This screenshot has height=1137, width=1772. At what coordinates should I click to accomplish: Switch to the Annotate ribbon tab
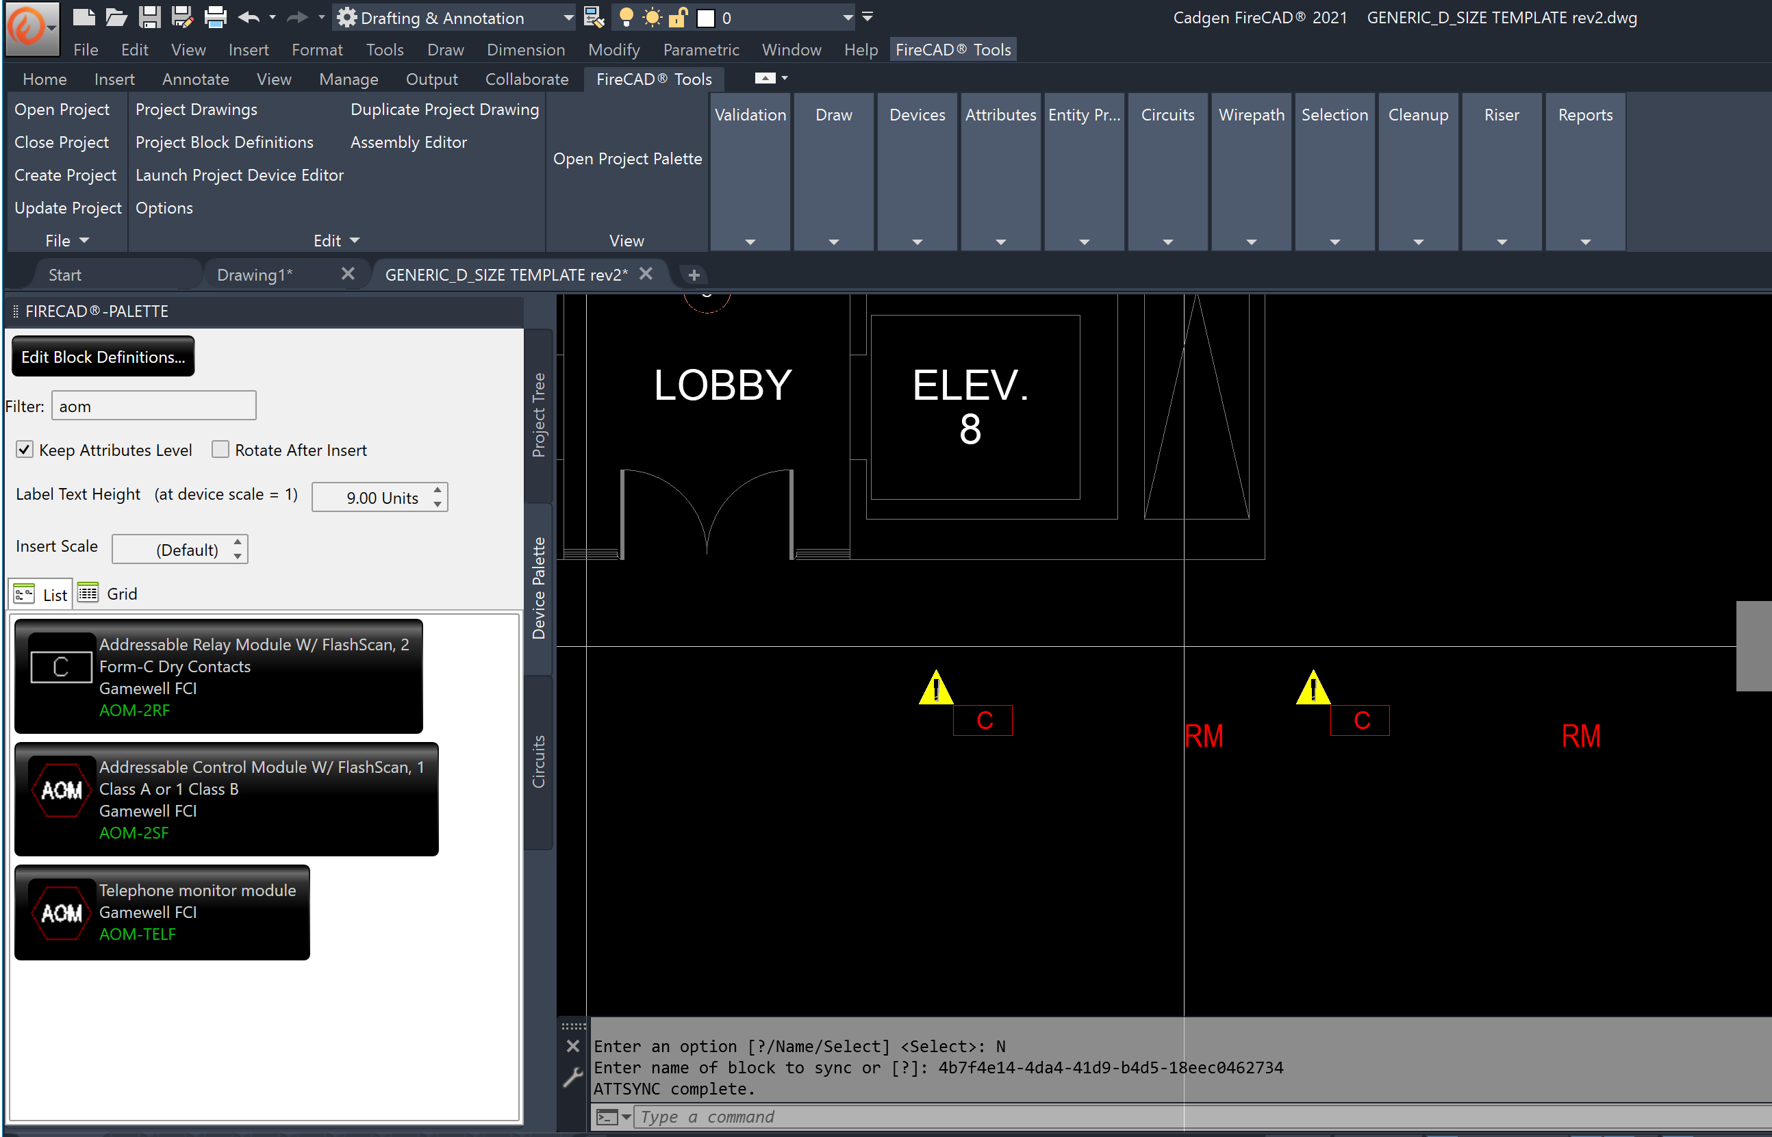coord(196,79)
